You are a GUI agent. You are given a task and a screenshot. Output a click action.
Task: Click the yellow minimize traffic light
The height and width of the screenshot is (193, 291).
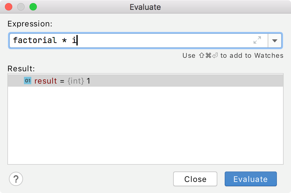(x=21, y=6)
